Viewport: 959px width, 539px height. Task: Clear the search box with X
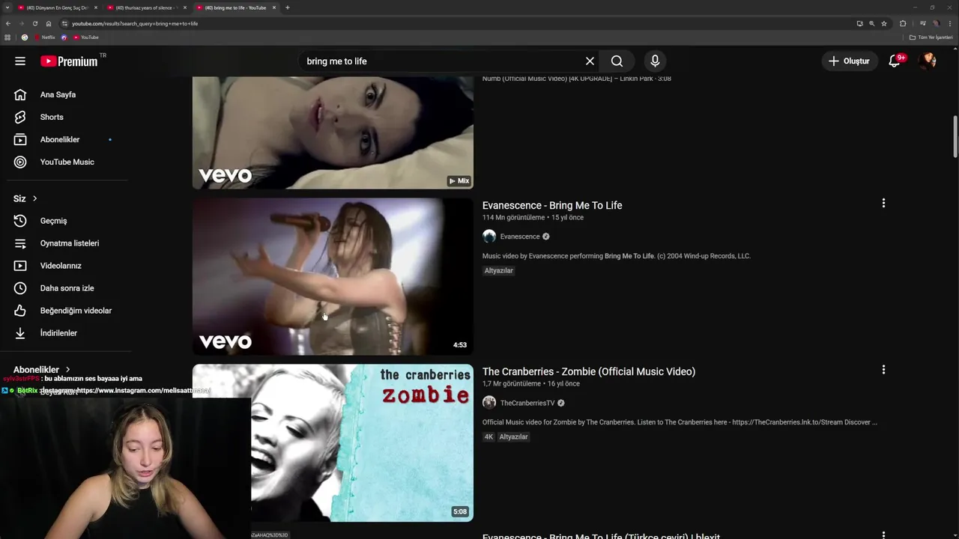[590, 61]
